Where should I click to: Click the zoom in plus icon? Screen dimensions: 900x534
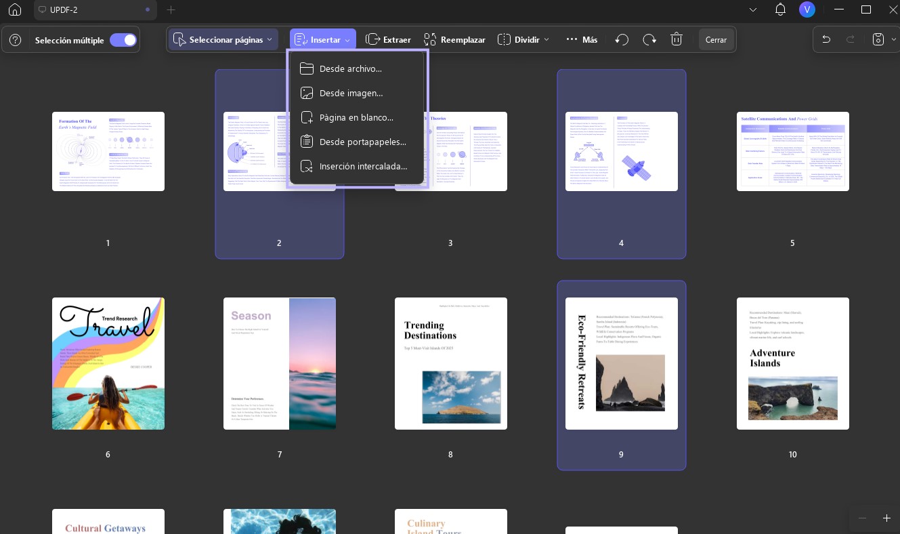(886, 518)
